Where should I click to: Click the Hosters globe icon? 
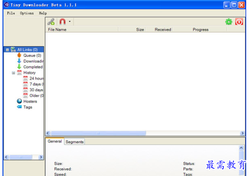(19, 101)
